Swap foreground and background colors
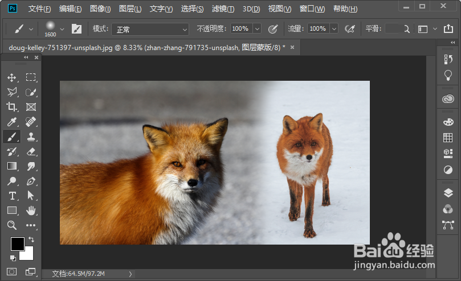This screenshot has width=461, height=281. tap(31, 239)
